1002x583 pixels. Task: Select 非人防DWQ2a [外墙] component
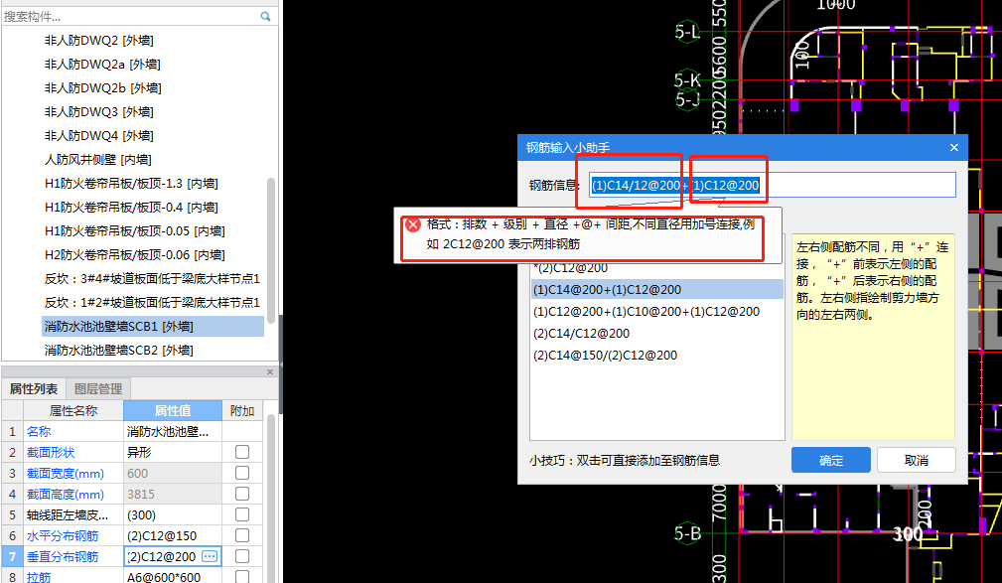click(x=102, y=64)
